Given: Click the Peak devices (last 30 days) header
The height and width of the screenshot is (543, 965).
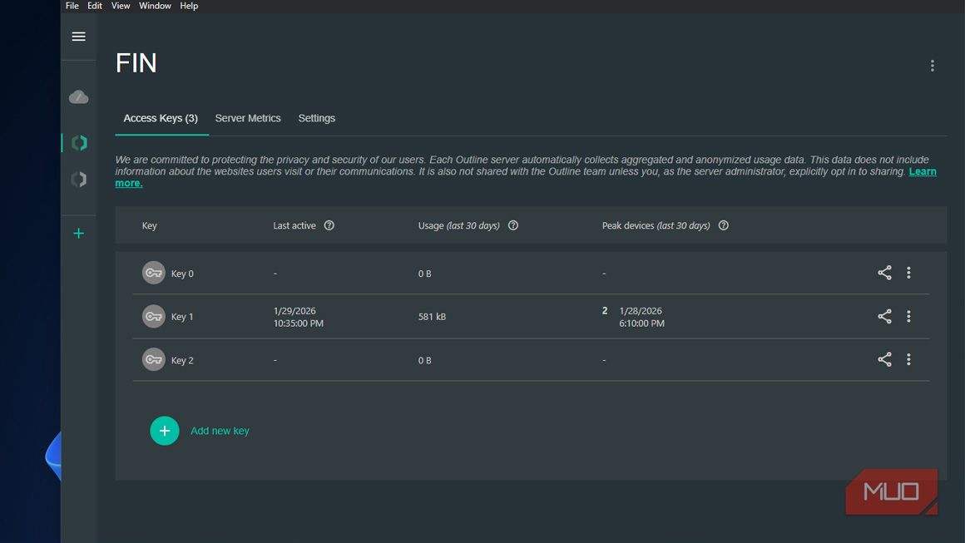Looking at the screenshot, I should point(656,225).
